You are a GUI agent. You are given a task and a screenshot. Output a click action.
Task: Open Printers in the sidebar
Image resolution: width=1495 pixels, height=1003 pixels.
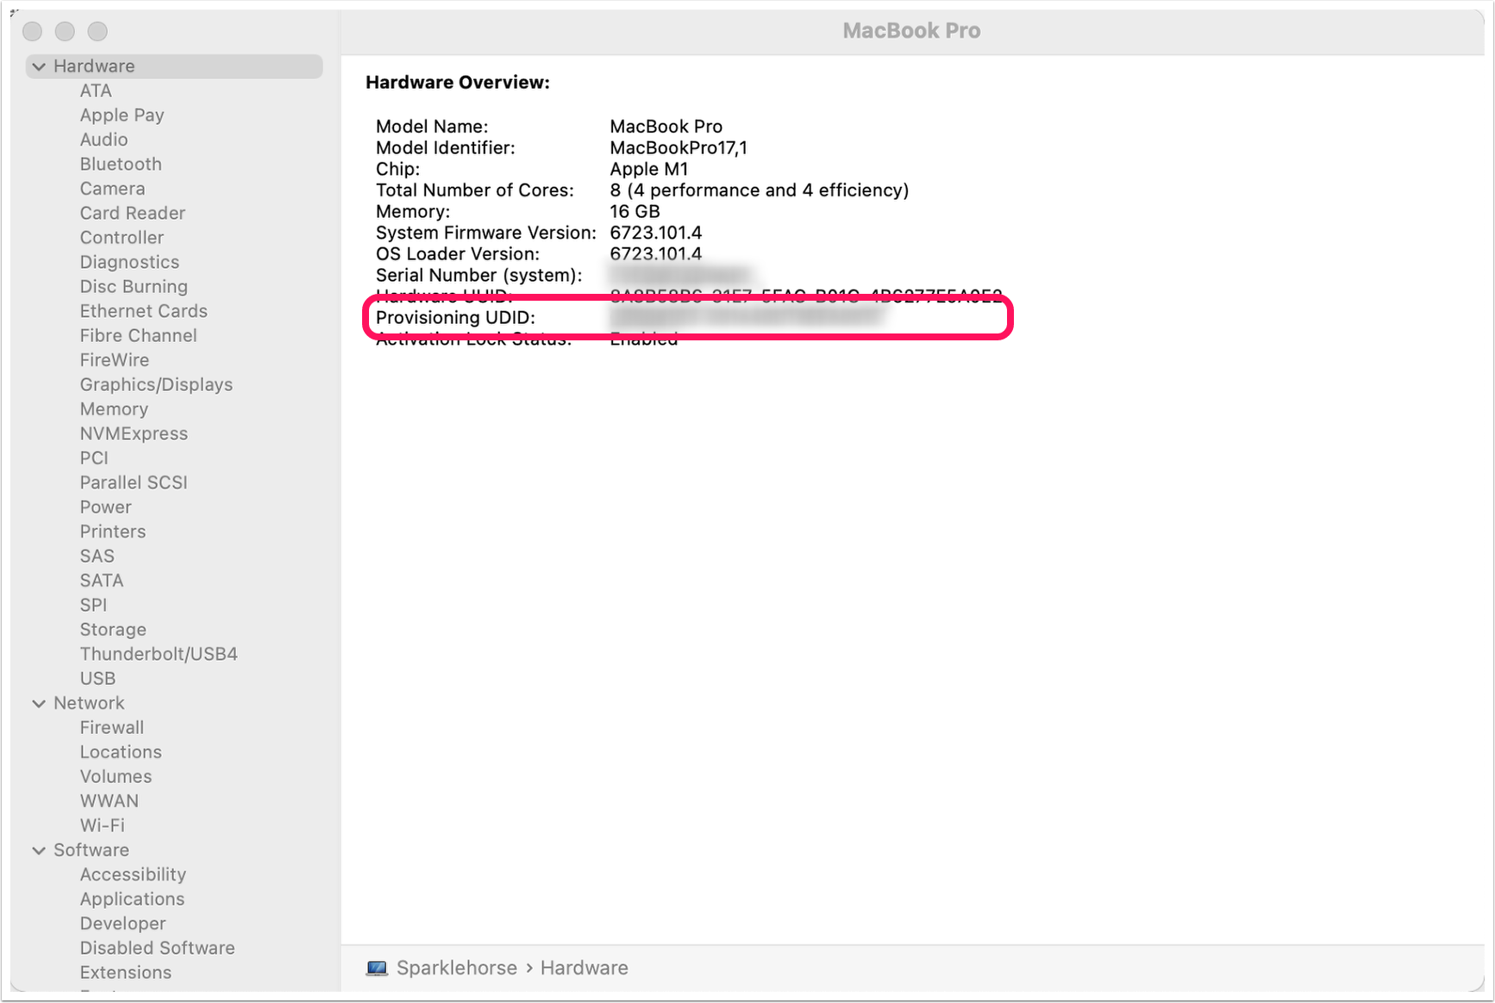(113, 532)
